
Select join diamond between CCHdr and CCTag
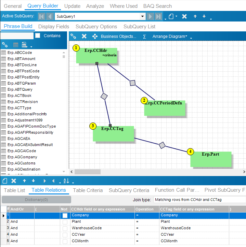pos(104,96)
